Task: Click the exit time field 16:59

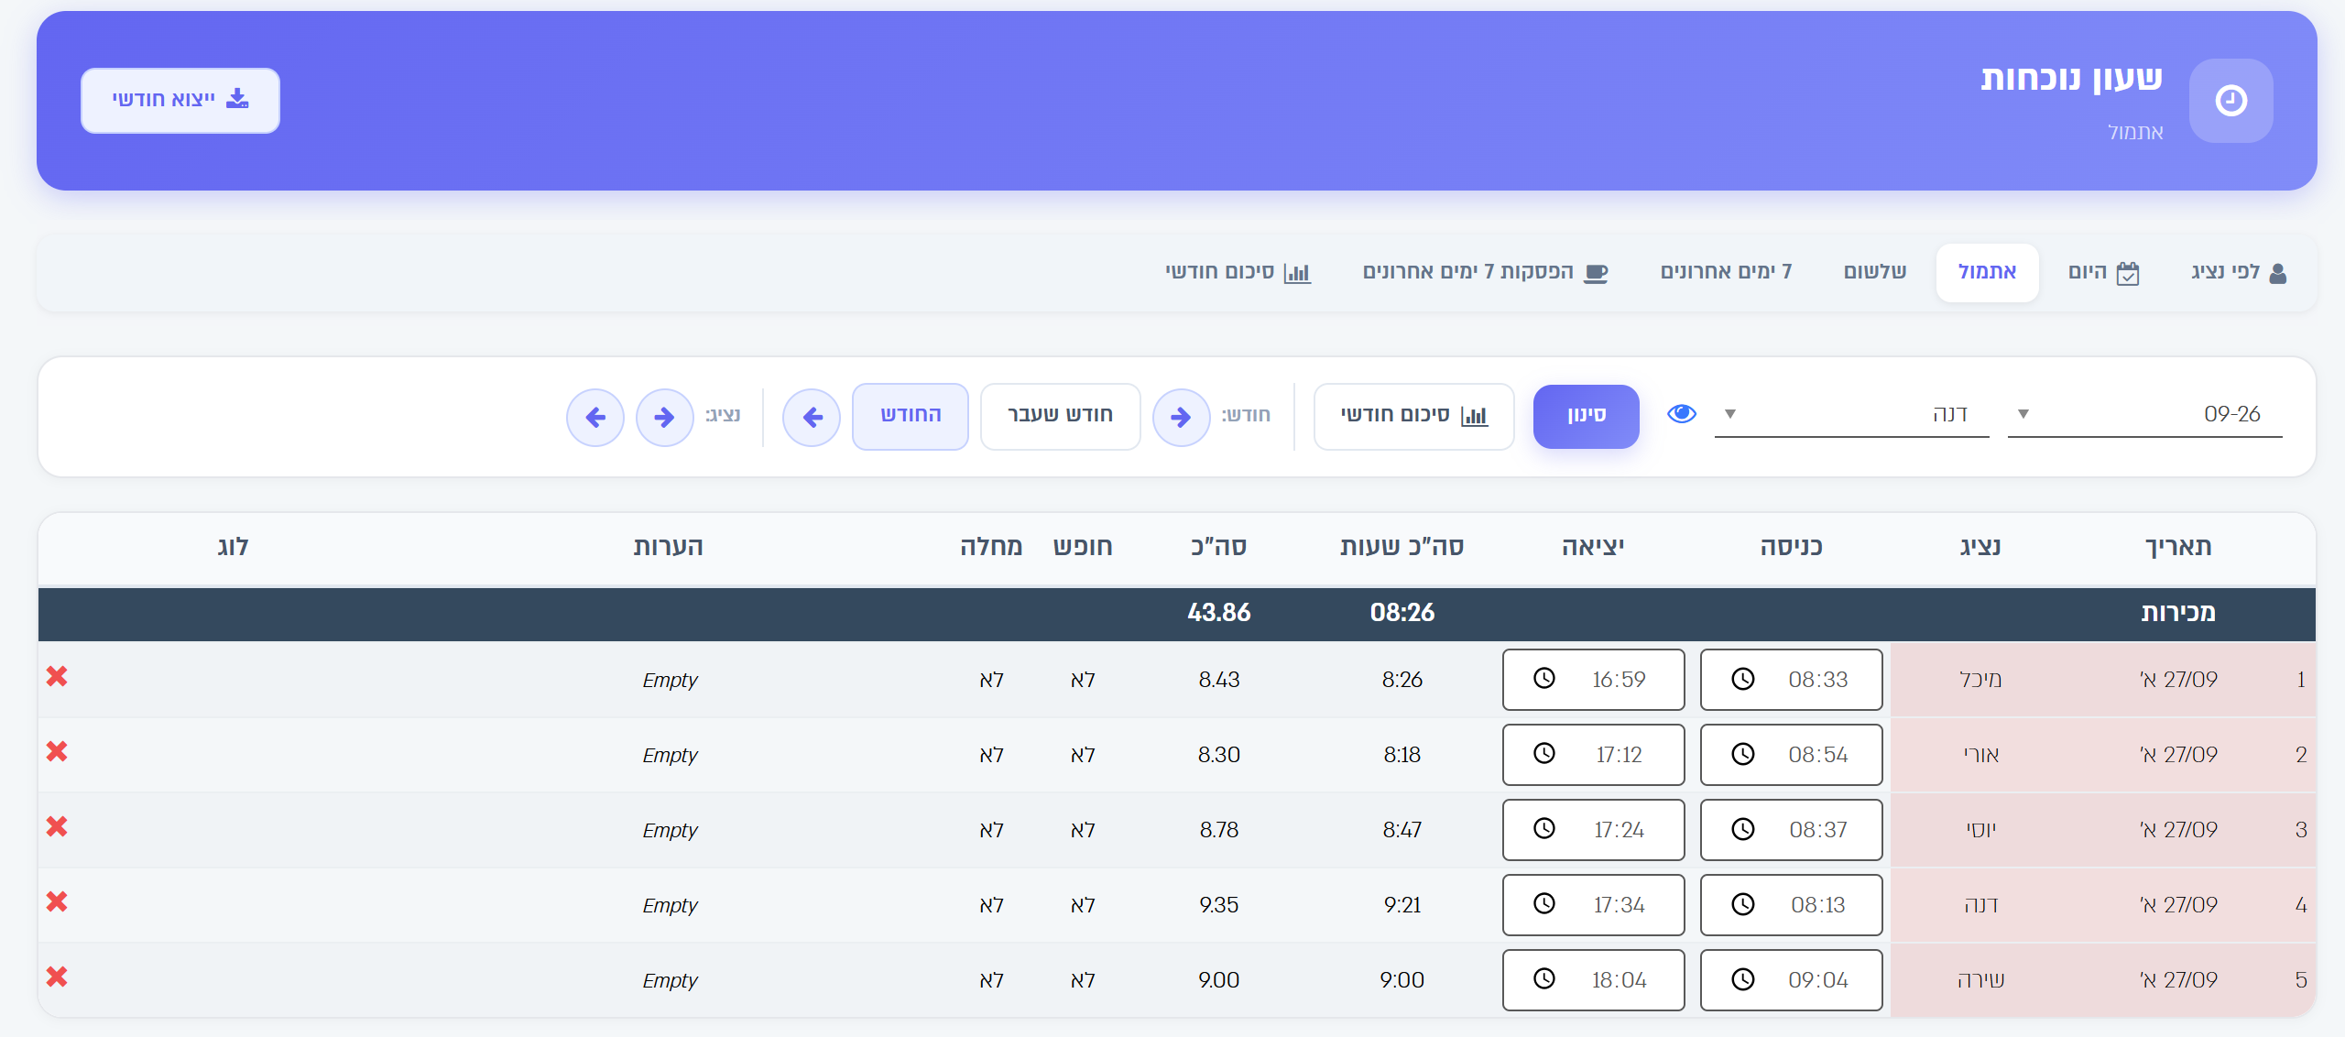Action: (x=1593, y=680)
